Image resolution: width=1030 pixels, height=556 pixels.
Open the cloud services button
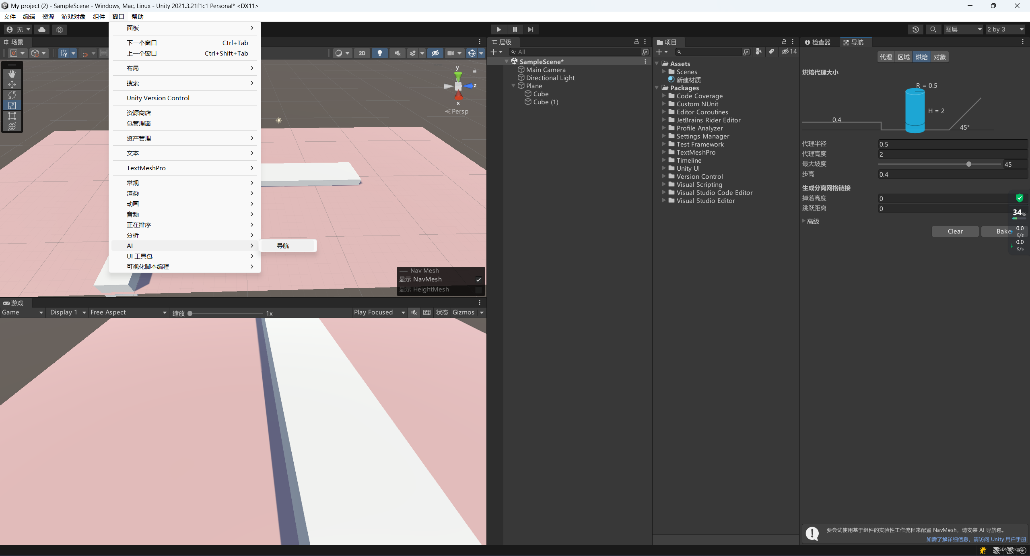coord(42,29)
